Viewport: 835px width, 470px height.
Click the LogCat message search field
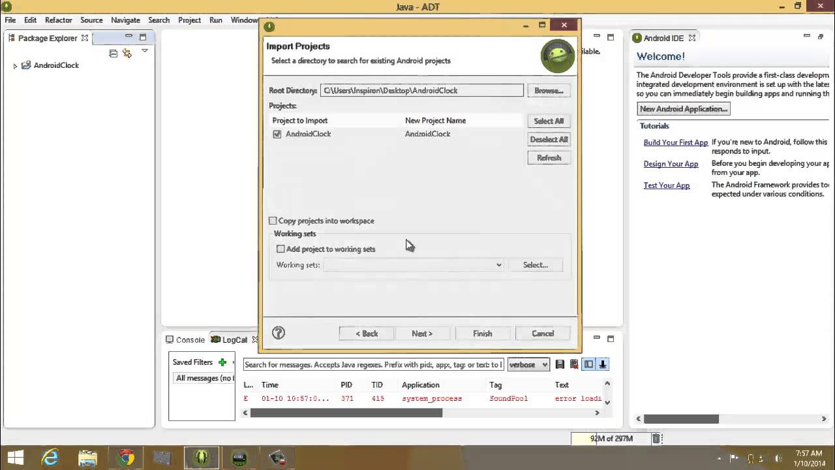click(x=374, y=364)
